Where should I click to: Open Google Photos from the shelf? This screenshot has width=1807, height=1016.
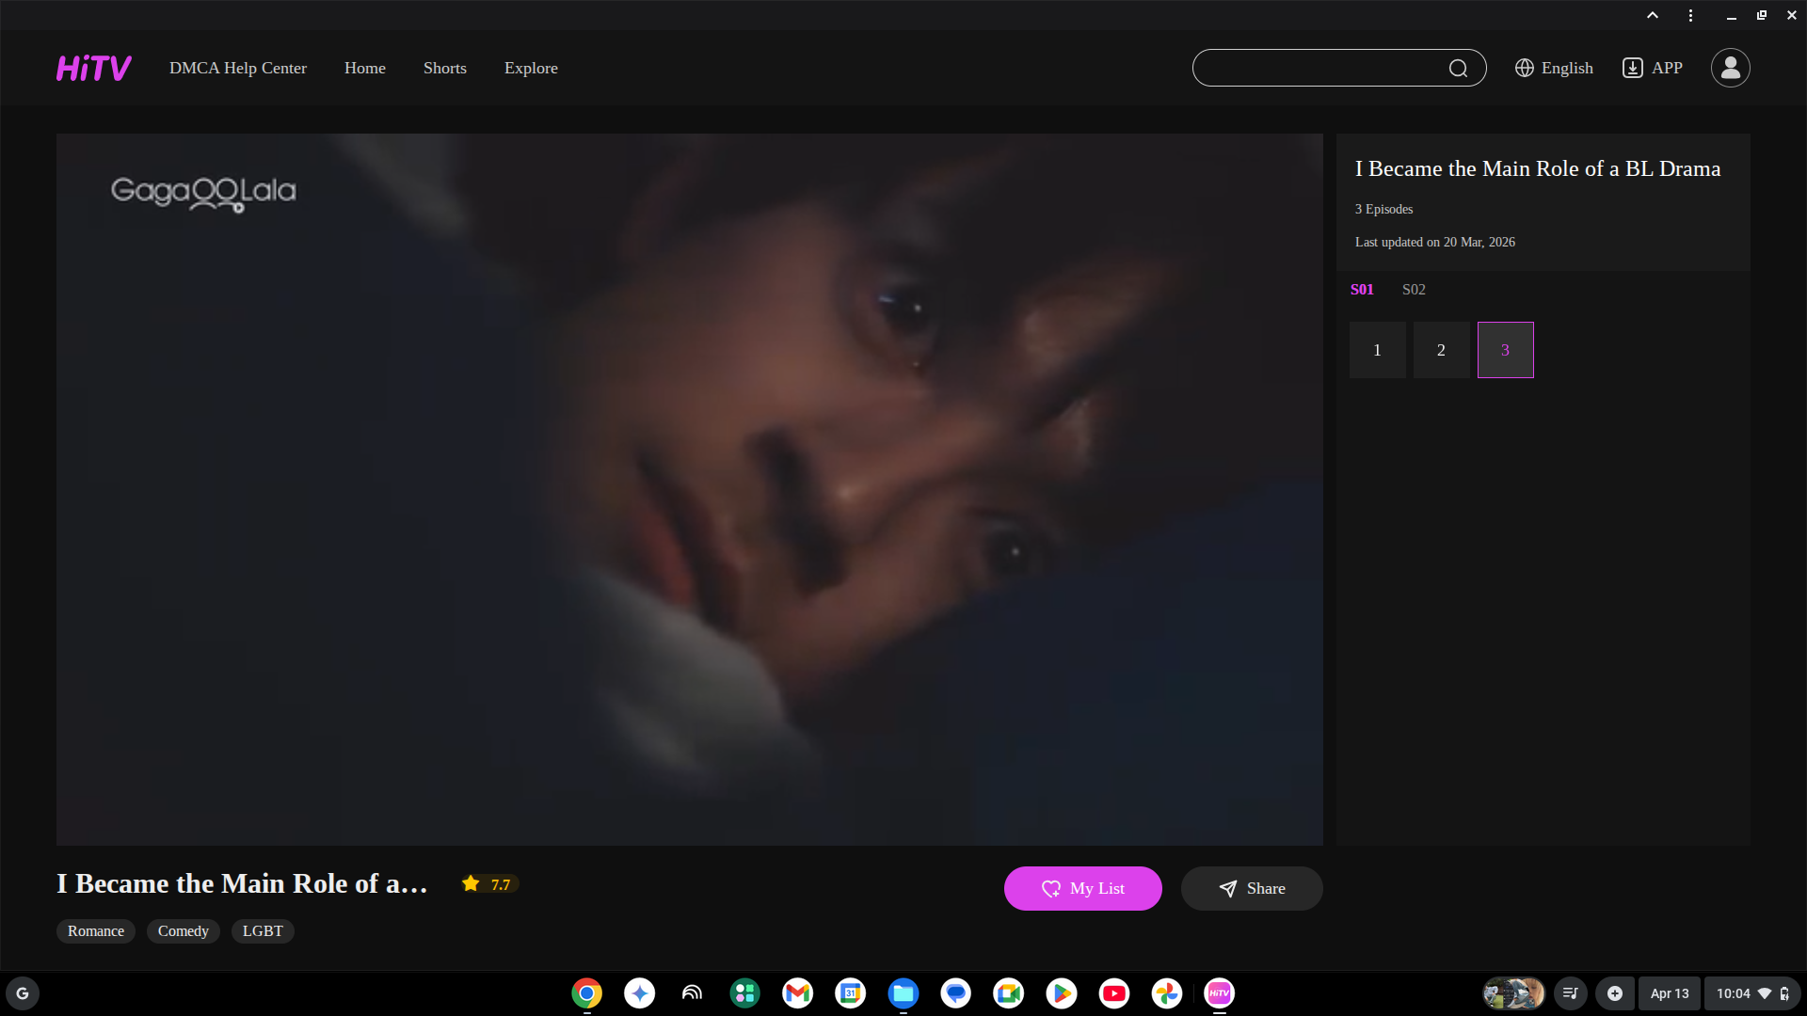[x=1166, y=993]
